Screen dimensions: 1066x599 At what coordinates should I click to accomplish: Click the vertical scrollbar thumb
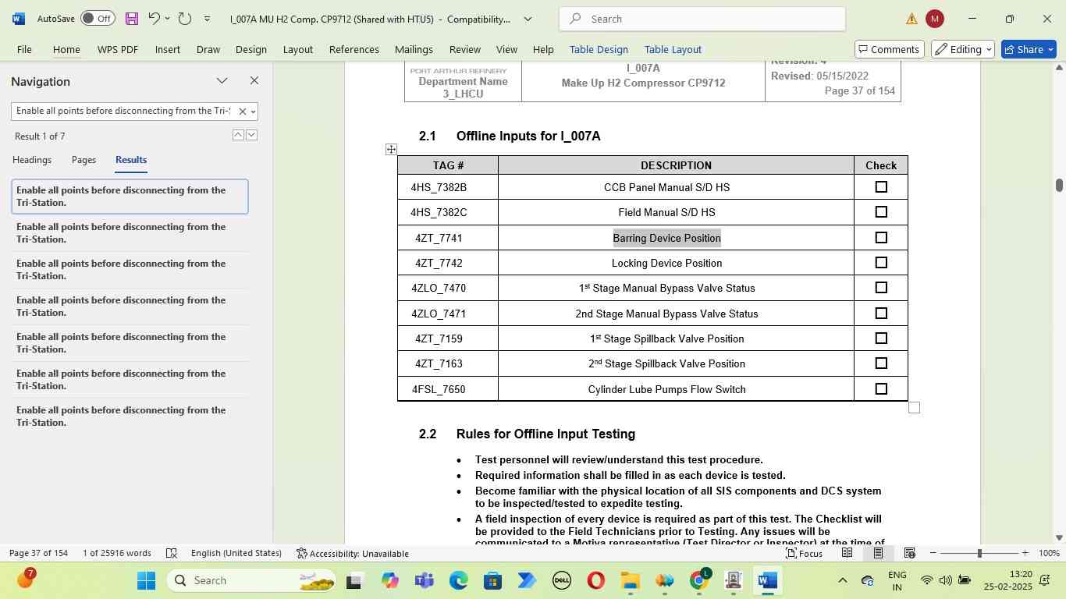[x=1059, y=185]
